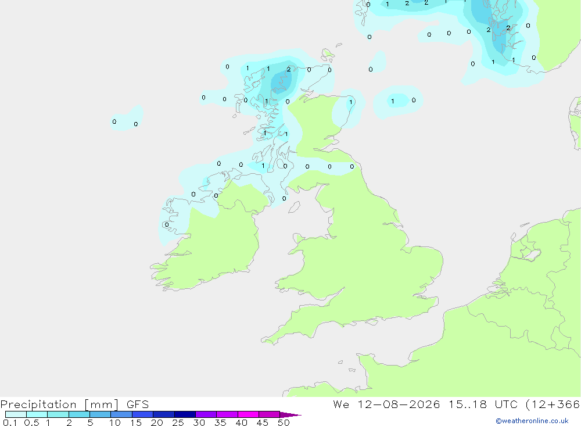Open the weatheronline.co.uk copyright link
The image size is (581, 426).
click(x=532, y=421)
